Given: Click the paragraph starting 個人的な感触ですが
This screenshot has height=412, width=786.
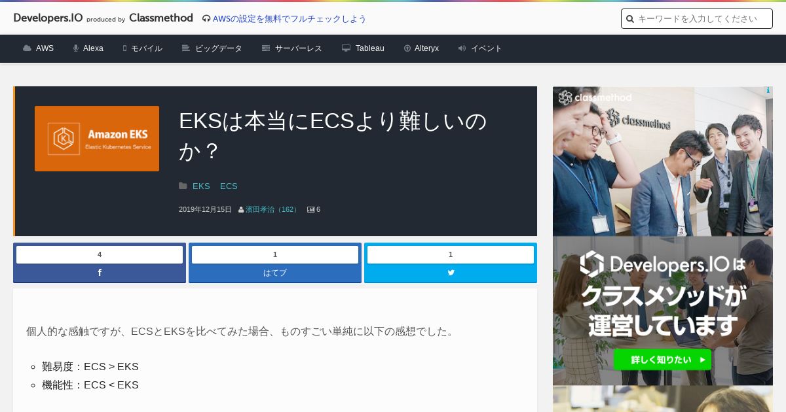Looking at the screenshot, I should pos(240,332).
